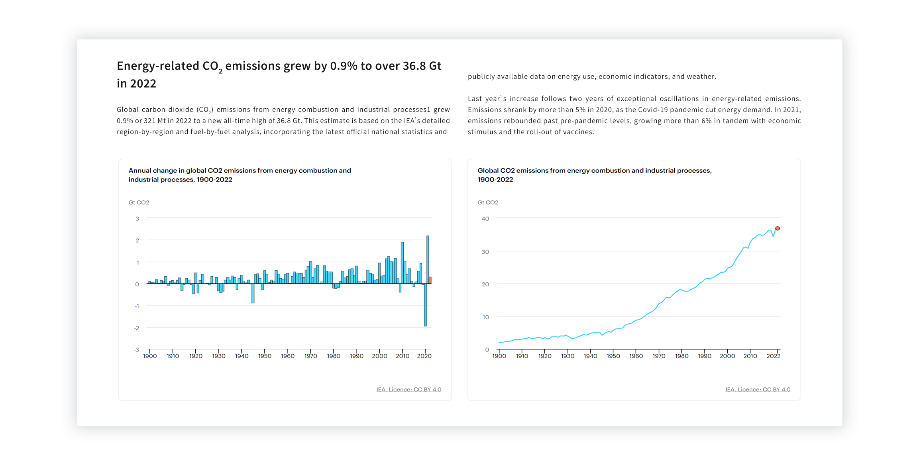Click the '-3' y-axis label on the bar chart
The image size is (919, 465).
tap(136, 350)
